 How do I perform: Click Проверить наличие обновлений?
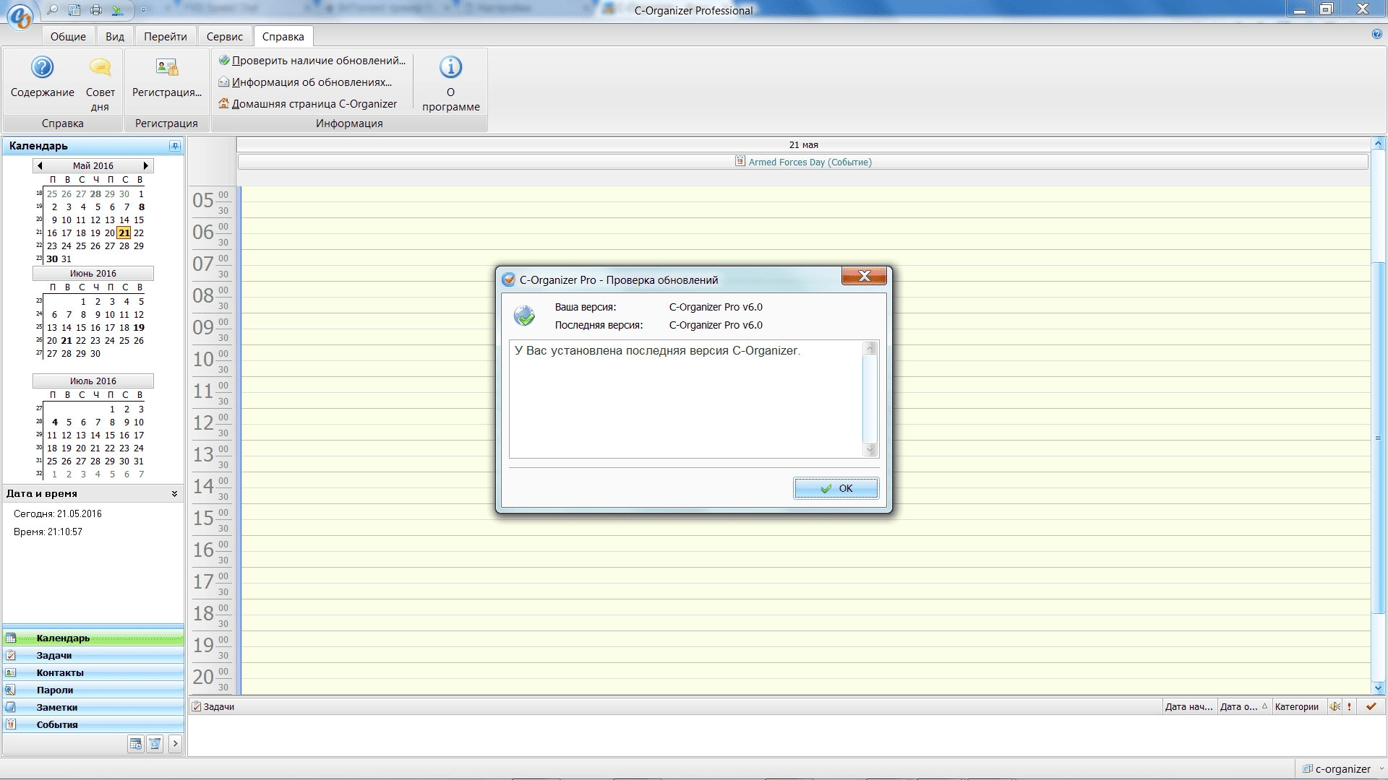click(x=312, y=61)
